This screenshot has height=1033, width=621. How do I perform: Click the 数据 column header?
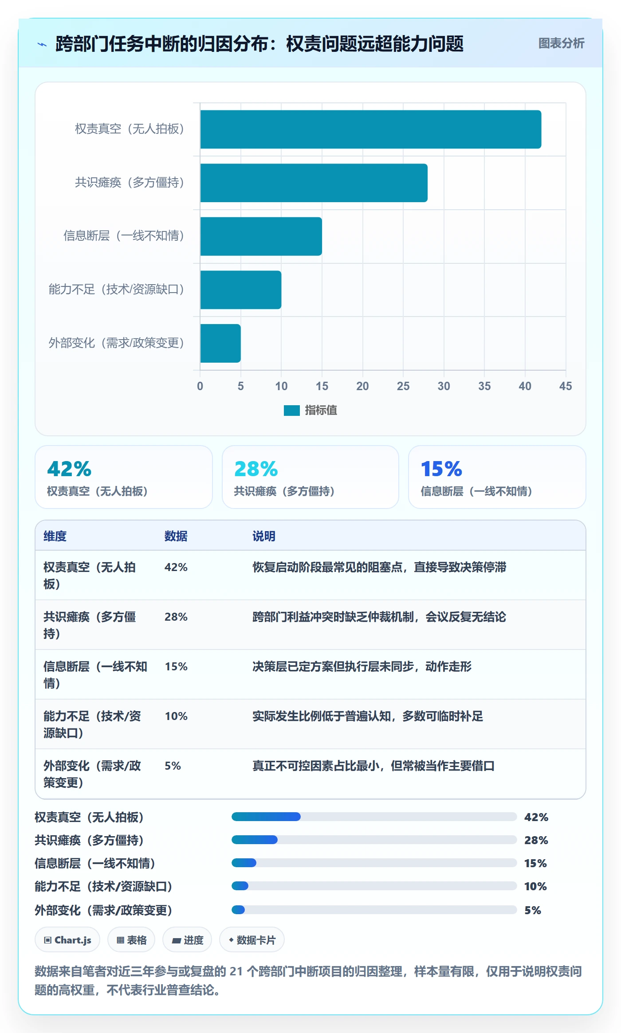176,536
